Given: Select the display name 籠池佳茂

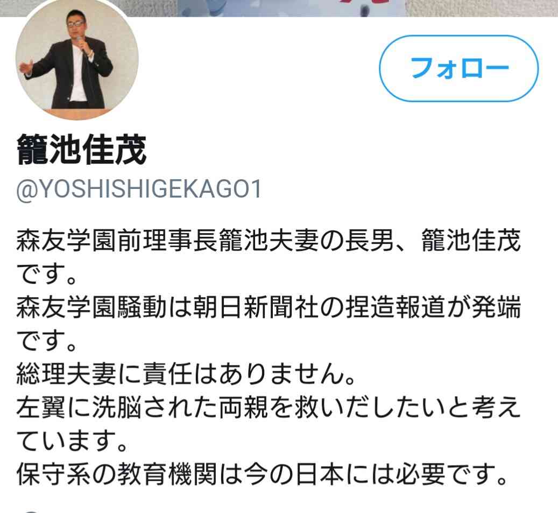Looking at the screenshot, I should click(x=81, y=150).
